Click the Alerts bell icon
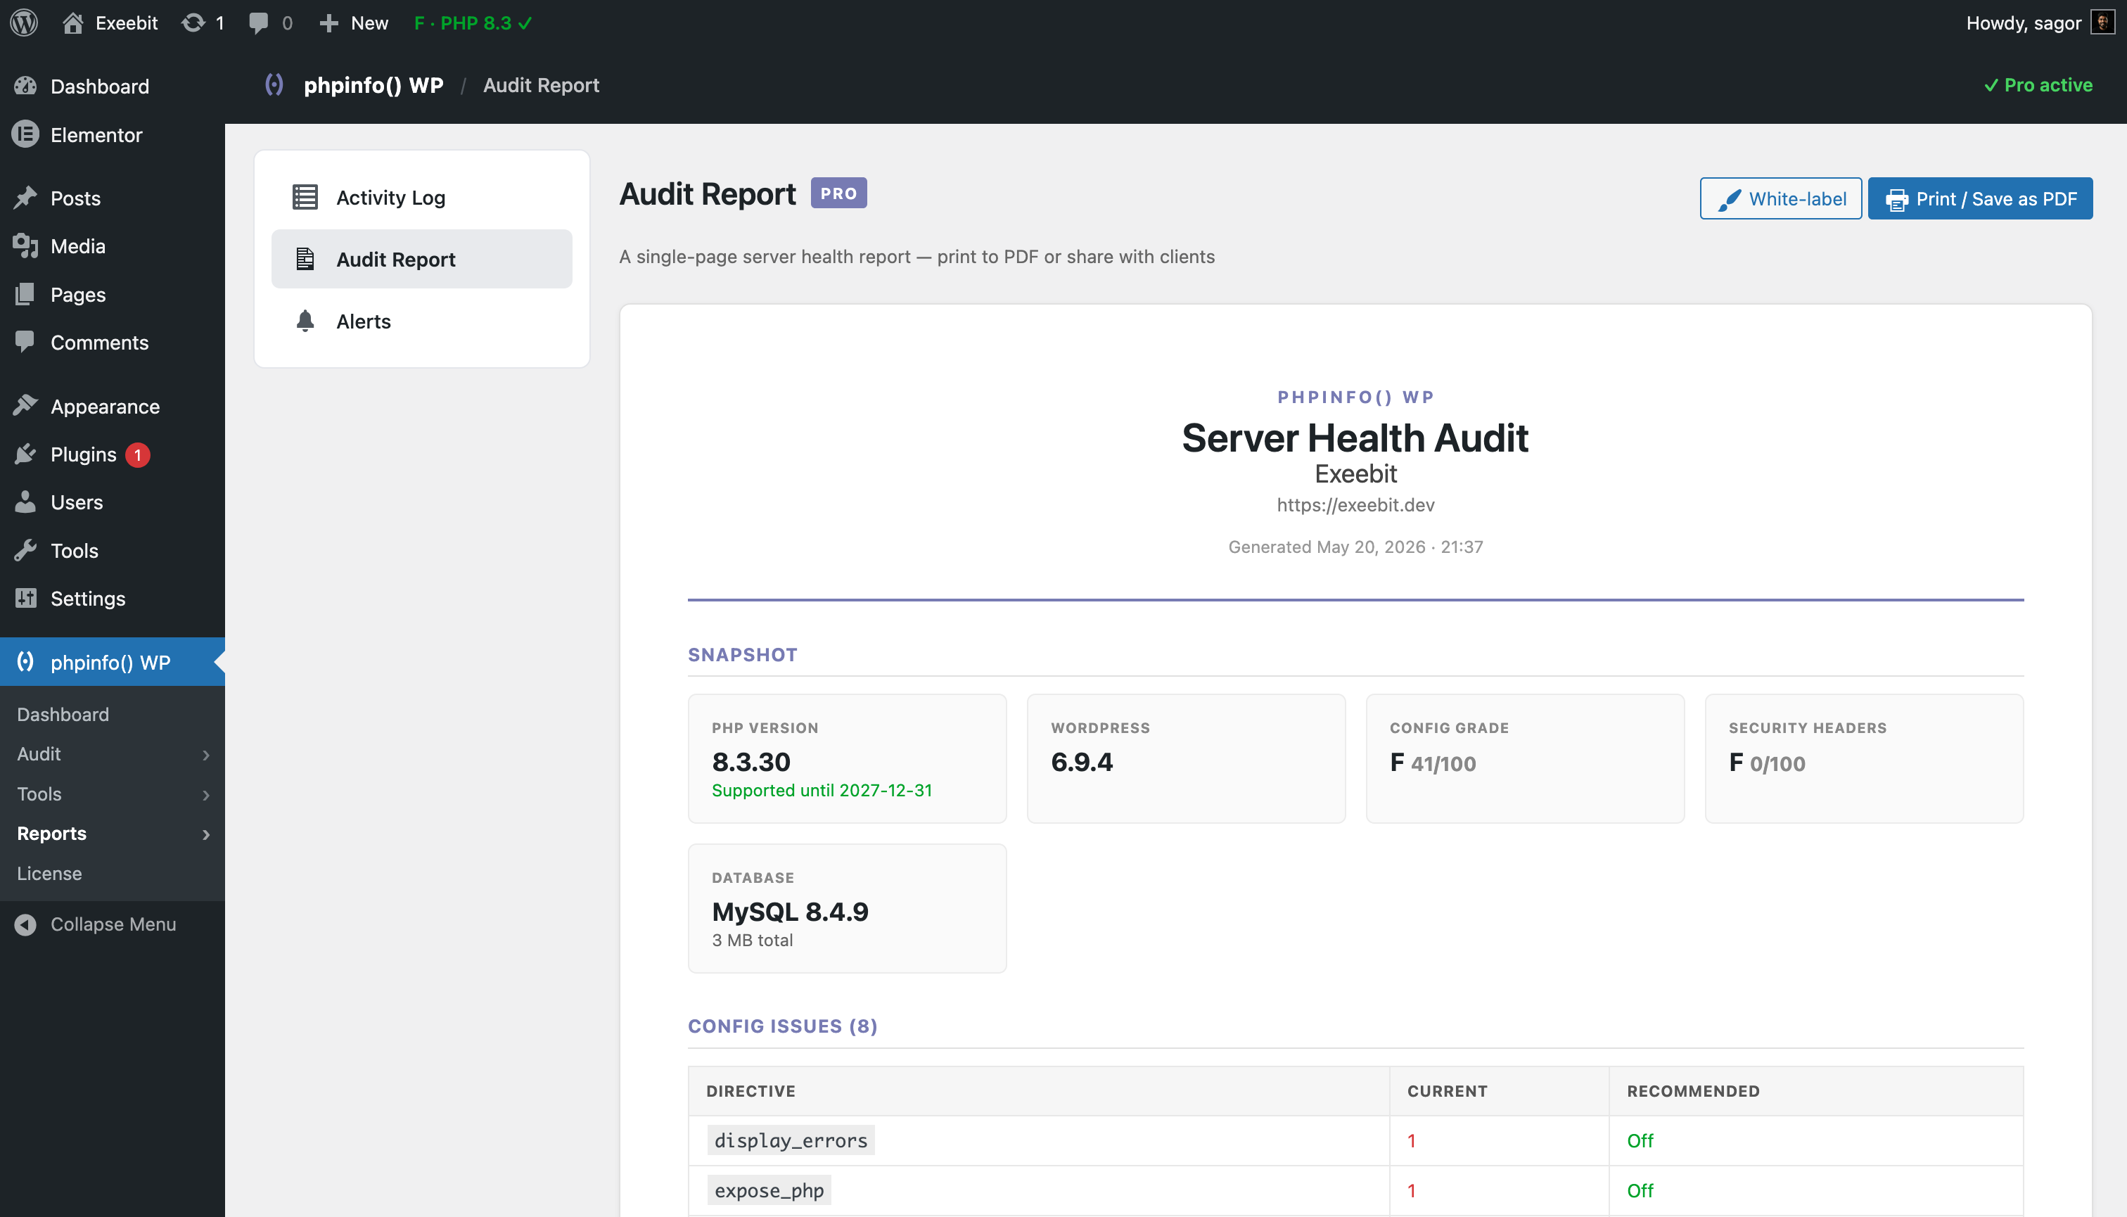The width and height of the screenshot is (2127, 1217). [x=305, y=321]
